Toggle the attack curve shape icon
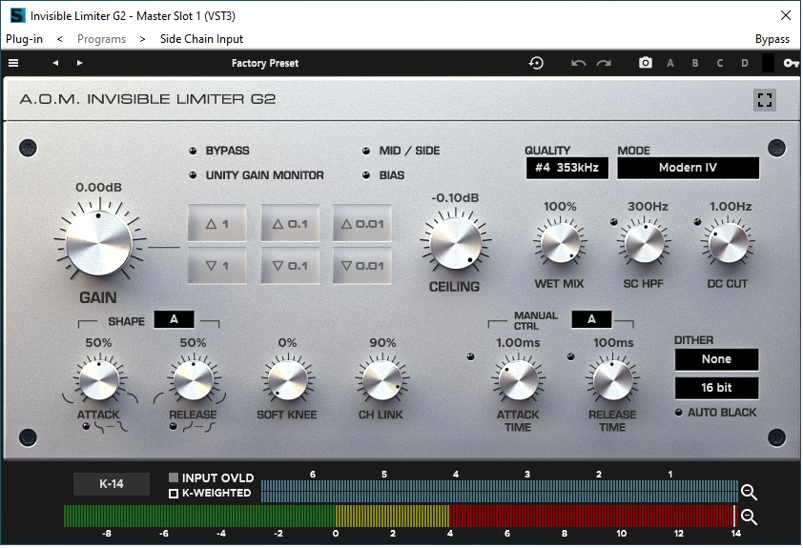The height and width of the screenshot is (548, 803). [x=86, y=426]
